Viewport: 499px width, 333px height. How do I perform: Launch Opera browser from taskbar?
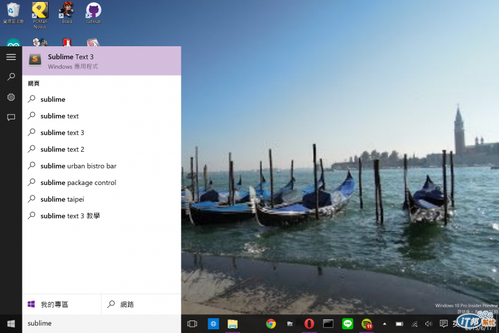(309, 324)
